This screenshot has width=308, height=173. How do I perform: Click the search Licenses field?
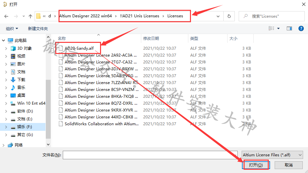[271, 16]
